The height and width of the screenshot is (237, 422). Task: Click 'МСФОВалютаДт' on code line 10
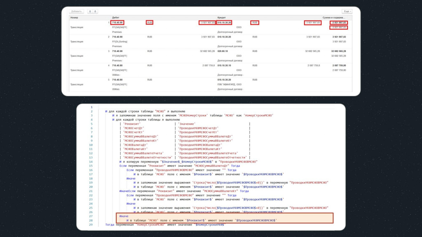(x=135, y=145)
